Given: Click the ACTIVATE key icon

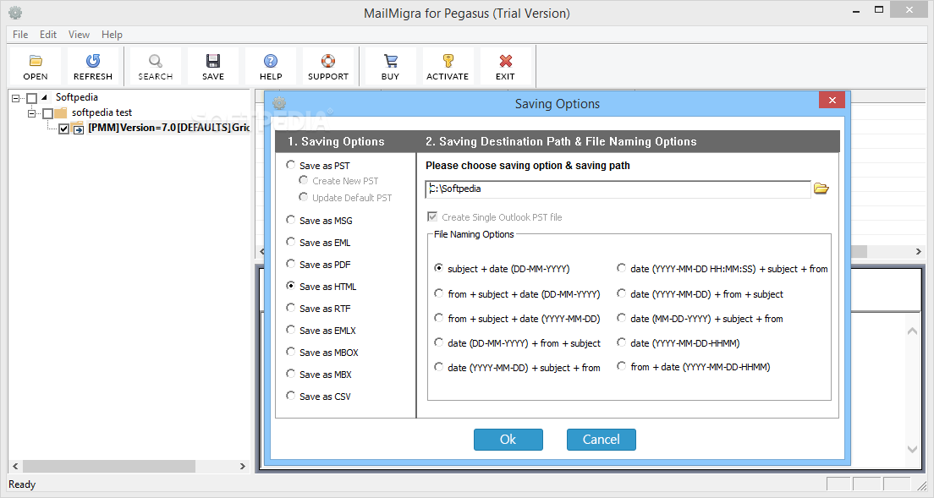Looking at the screenshot, I should (x=448, y=61).
